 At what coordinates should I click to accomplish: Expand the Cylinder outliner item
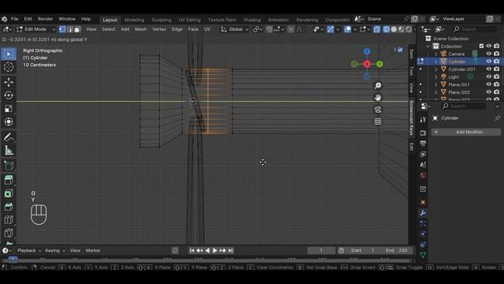pos(436,62)
